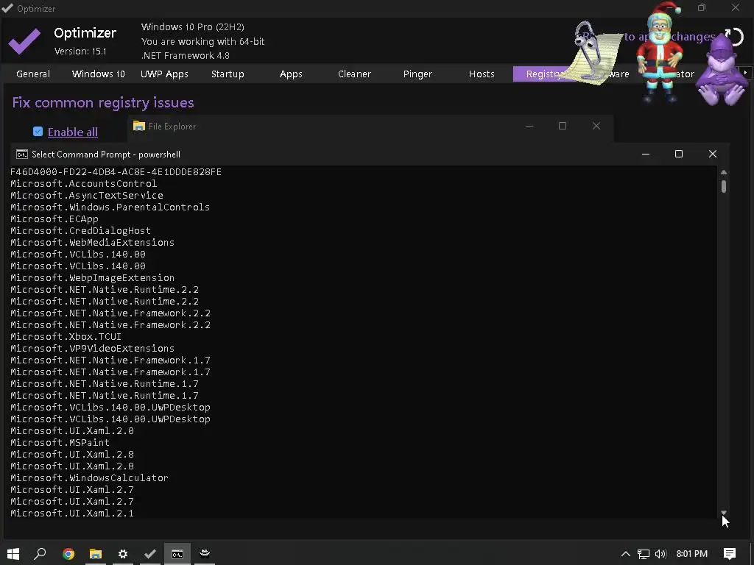The height and width of the screenshot is (565, 754).
Task: Click the Microsoft.MSPaint line in console
Action: pyautogui.click(x=60, y=442)
